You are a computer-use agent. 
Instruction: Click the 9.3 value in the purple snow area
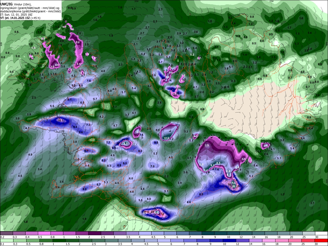[212, 166]
